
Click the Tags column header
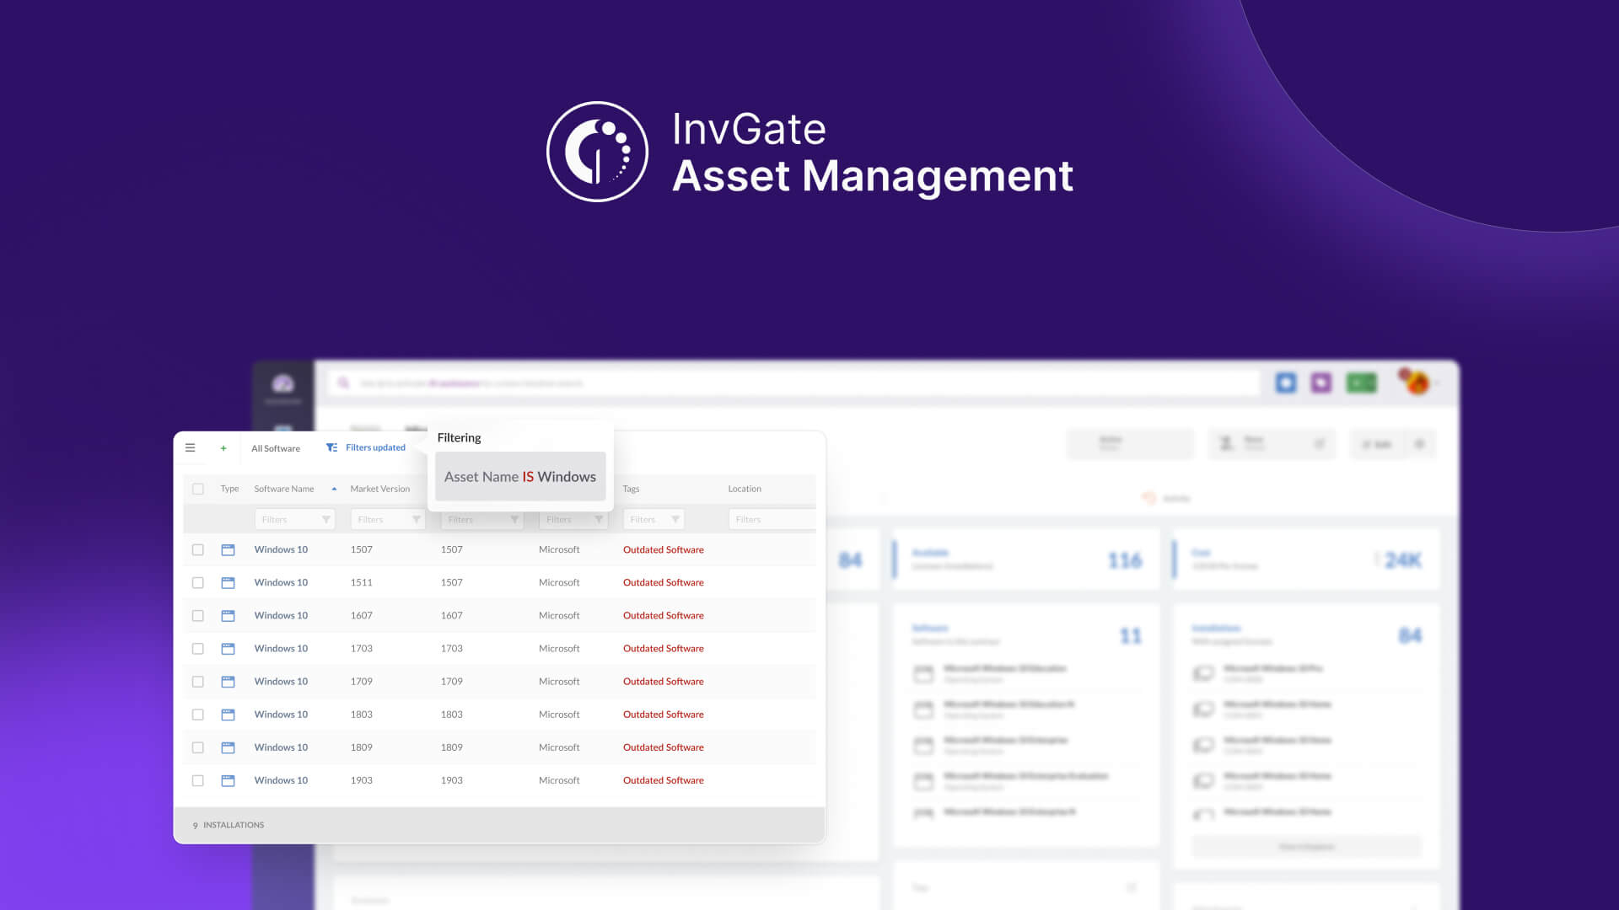pos(631,489)
